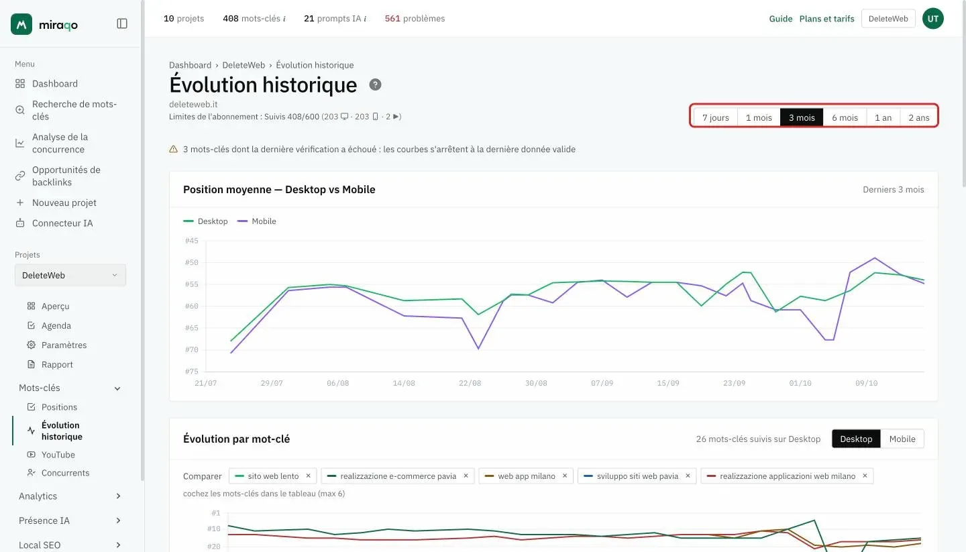The image size is (966, 552).
Task: Click the Paramètres gear icon
Action: [x=31, y=345]
